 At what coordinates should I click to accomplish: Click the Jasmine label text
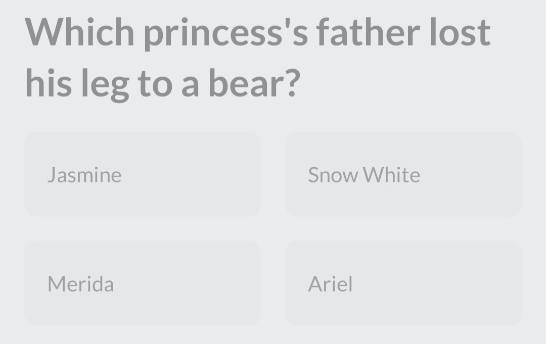[84, 175]
